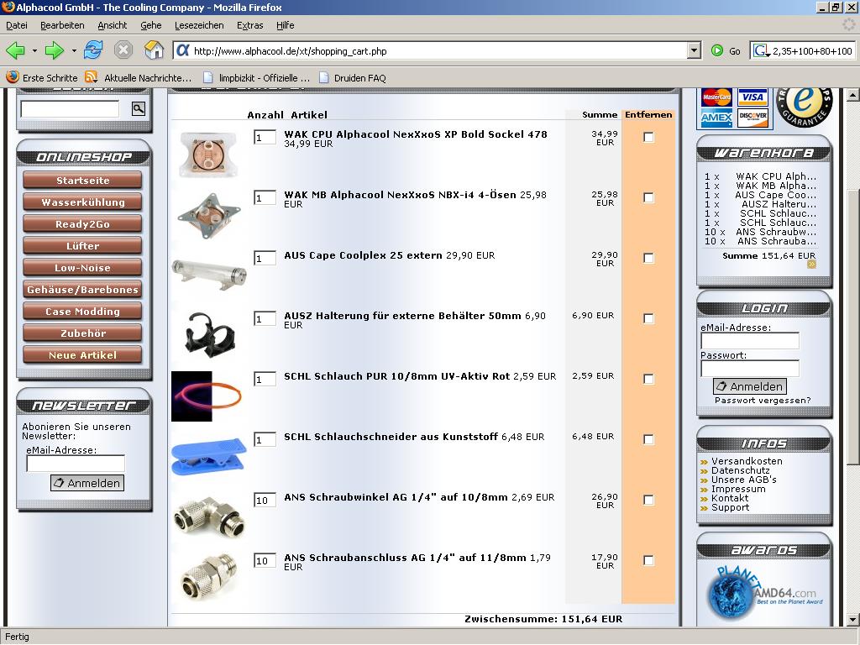Click the AMEX payment logo
Viewport: 860px width, 645px height.
[x=716, y=118]
